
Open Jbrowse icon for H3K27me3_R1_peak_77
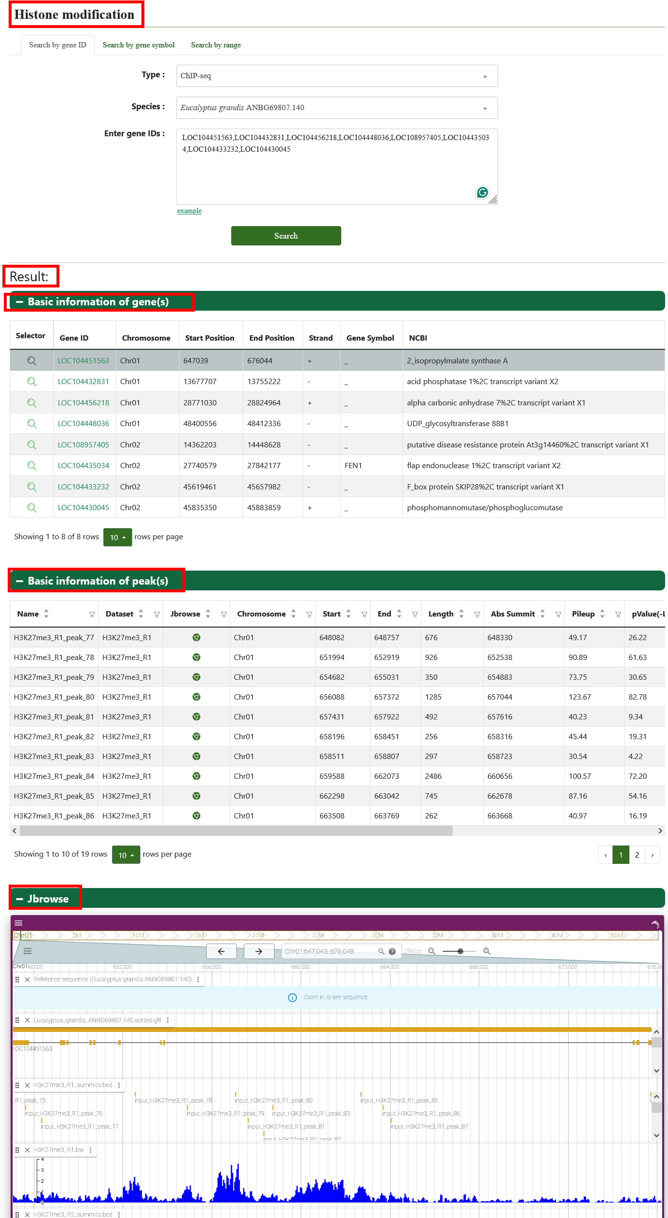[196, 638]
